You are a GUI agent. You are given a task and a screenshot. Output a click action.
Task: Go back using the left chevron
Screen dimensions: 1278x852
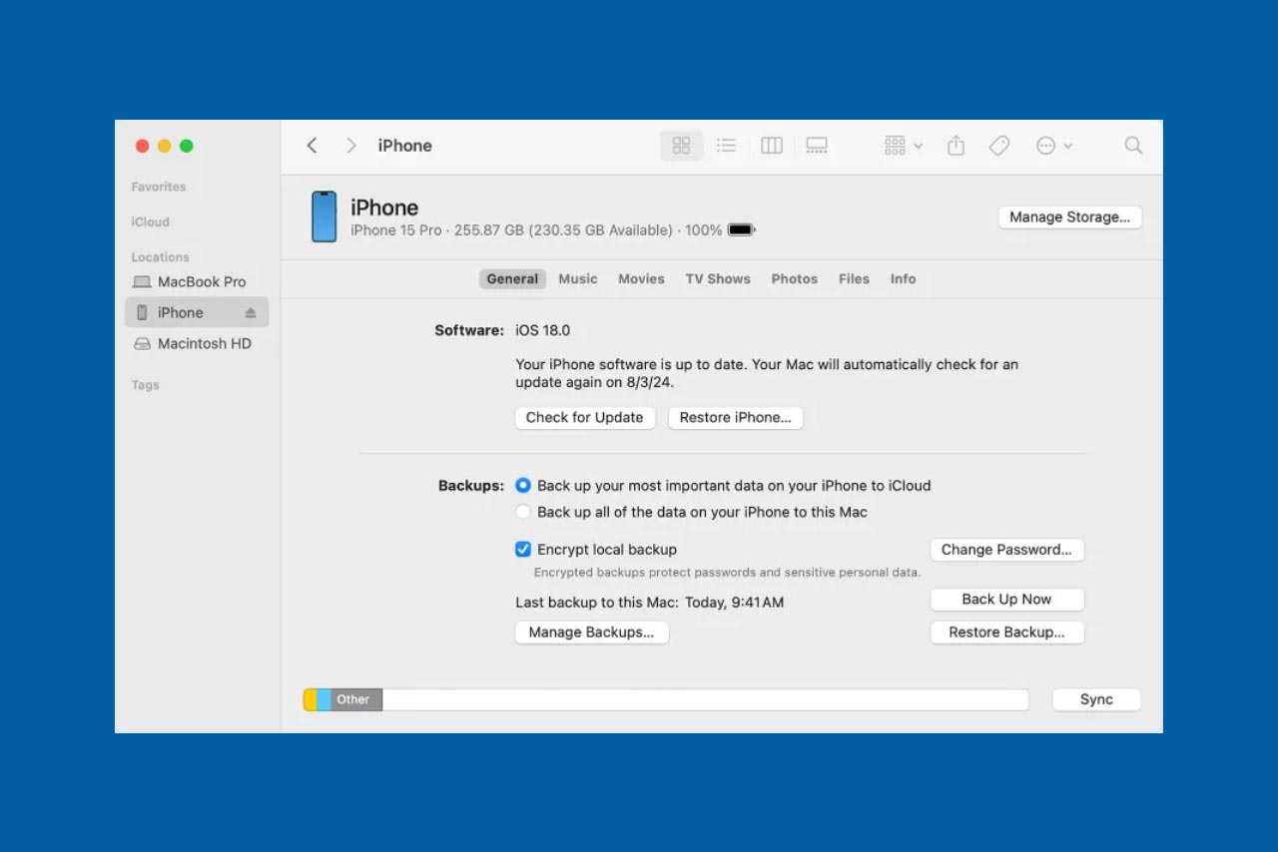coord(312,146)
